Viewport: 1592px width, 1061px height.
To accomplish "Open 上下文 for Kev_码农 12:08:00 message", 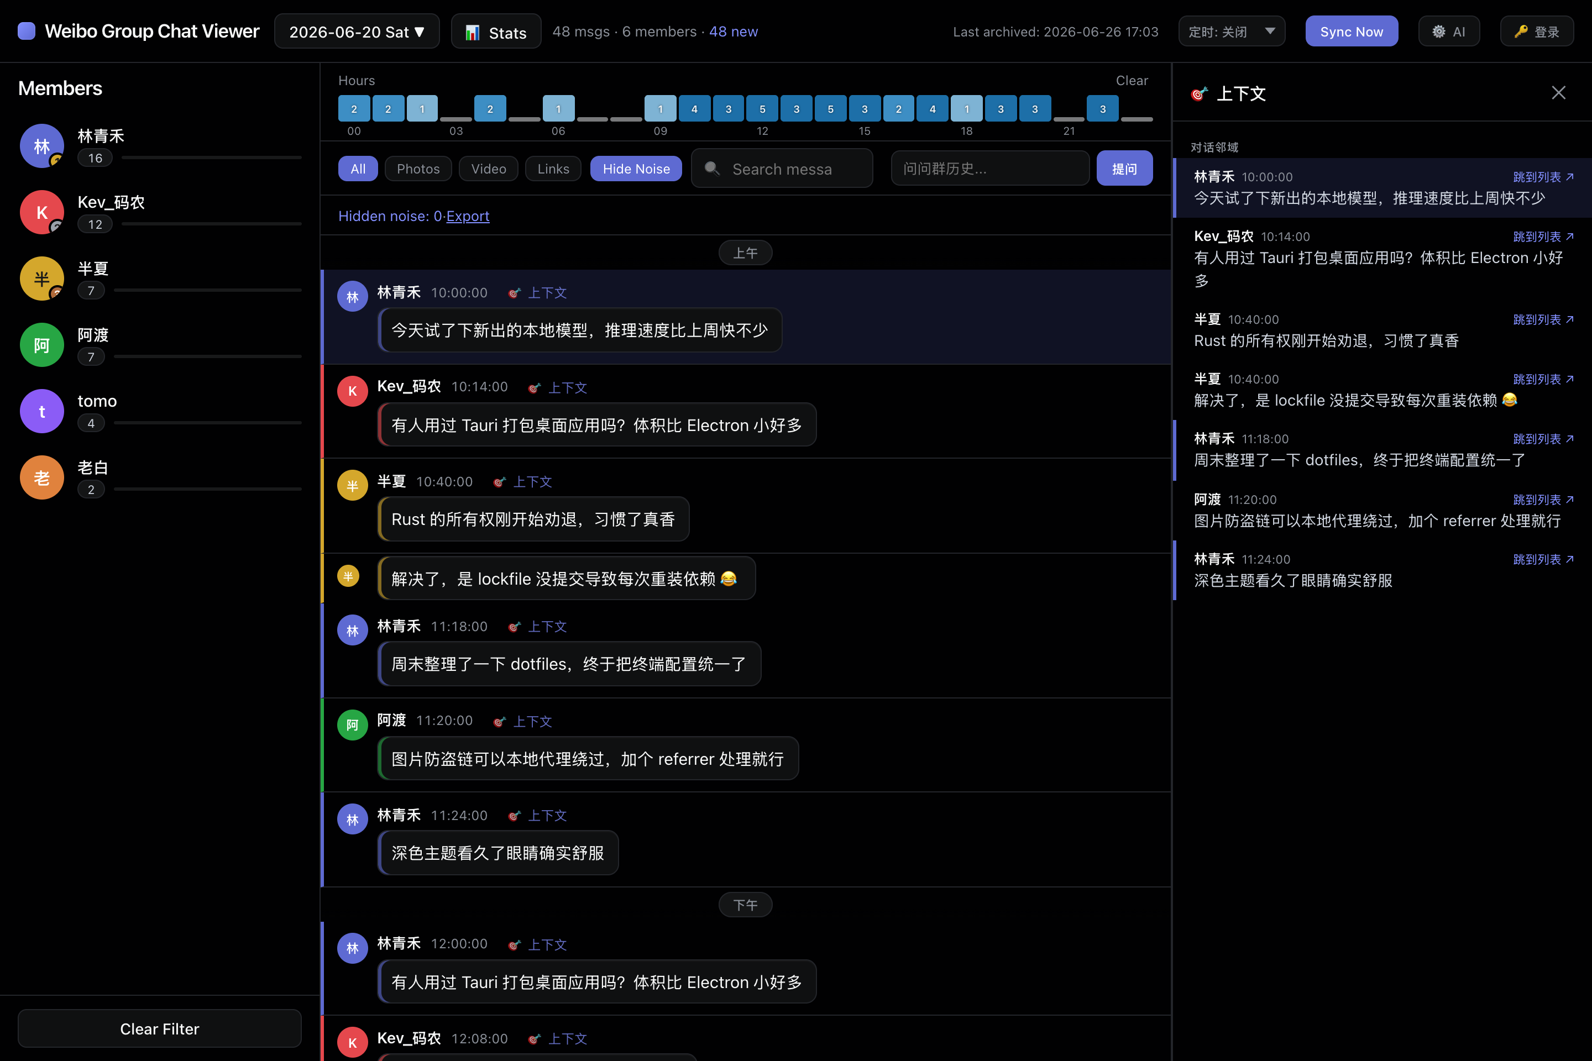I will click(x=558, y=1039).
